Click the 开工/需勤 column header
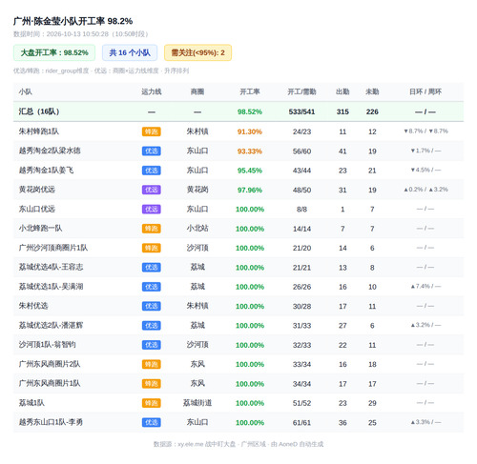This screenshot has height=464, width=477. pos(301,92)
